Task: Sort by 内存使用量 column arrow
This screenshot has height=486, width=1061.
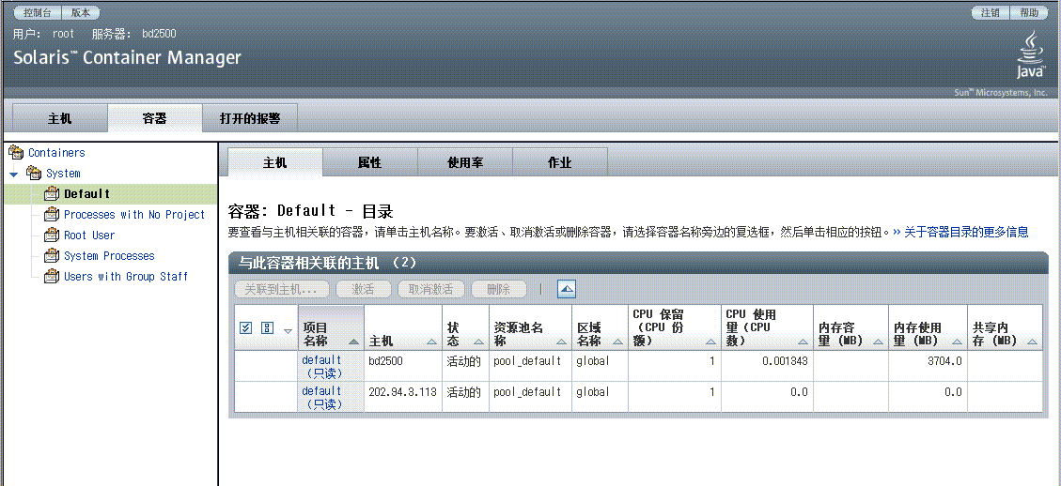Action: (957, 342)
